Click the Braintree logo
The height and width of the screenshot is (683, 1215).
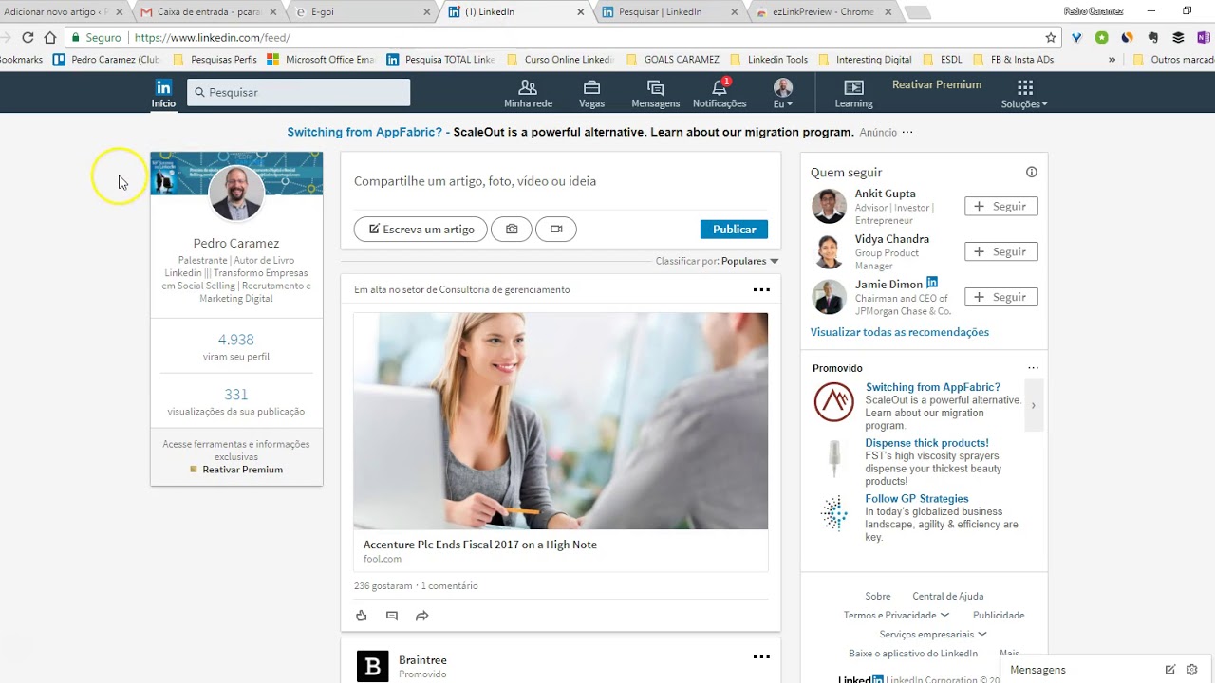point(372,667)
